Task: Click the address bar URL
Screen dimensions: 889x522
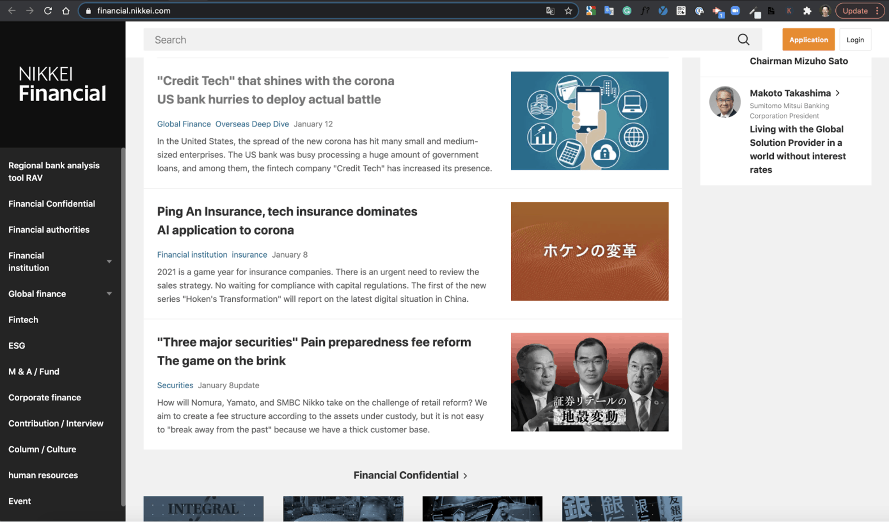Action: click(133, 11)
